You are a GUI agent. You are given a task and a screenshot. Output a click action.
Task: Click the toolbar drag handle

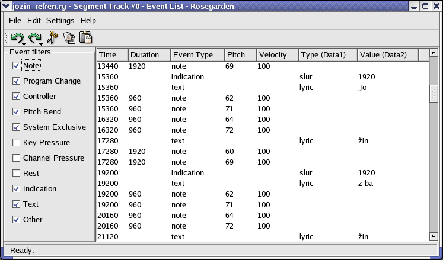click(x=6, y=38)
